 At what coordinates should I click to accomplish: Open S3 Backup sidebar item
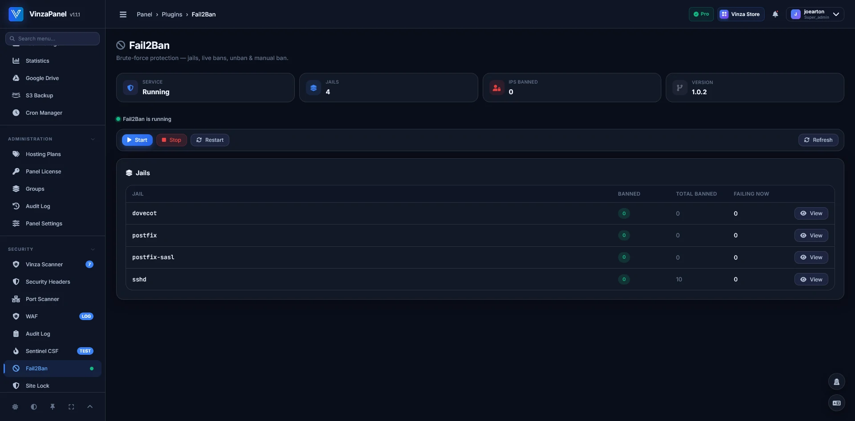point(53,95)
